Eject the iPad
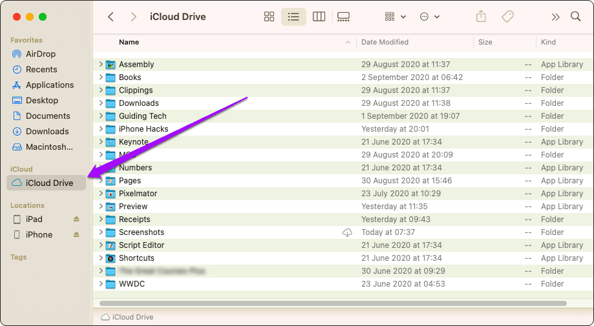The height and width of the screenshot is (326, 594). click(76, 219)
